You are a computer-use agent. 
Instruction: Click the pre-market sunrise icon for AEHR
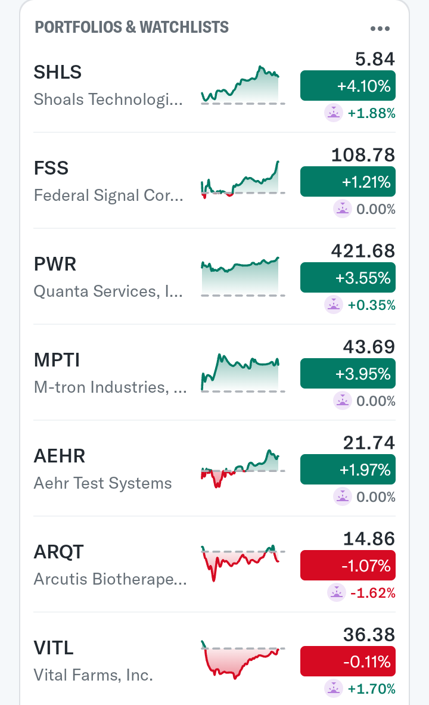click(x=343, y=496)
